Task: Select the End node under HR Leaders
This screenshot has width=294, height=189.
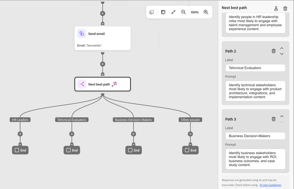Action: point(20,150)
